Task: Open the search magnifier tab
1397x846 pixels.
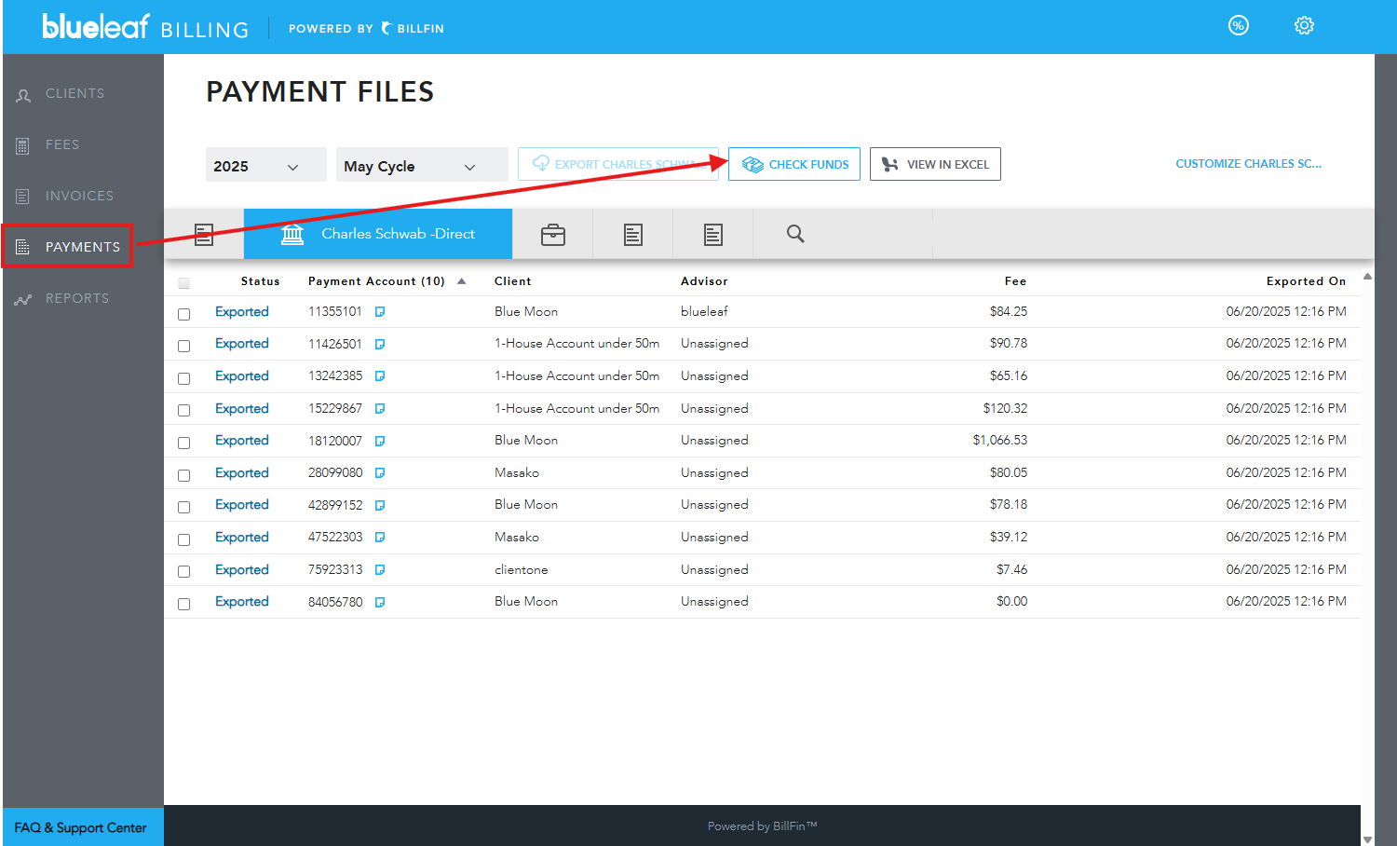Action: coord(795,234)
